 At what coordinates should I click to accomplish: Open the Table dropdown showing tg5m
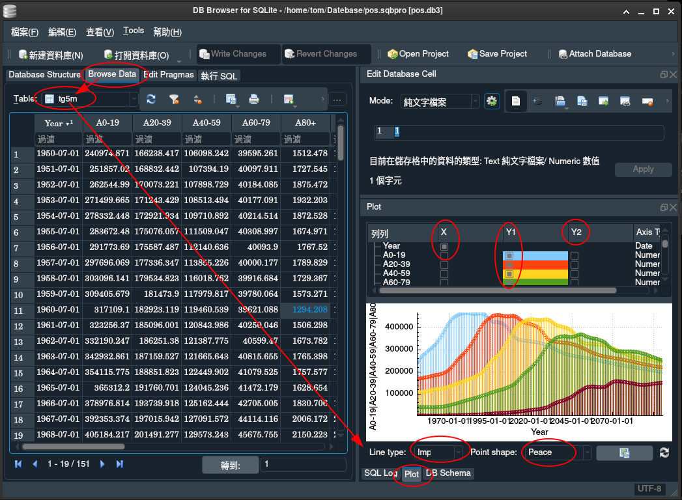coord(90,99)
